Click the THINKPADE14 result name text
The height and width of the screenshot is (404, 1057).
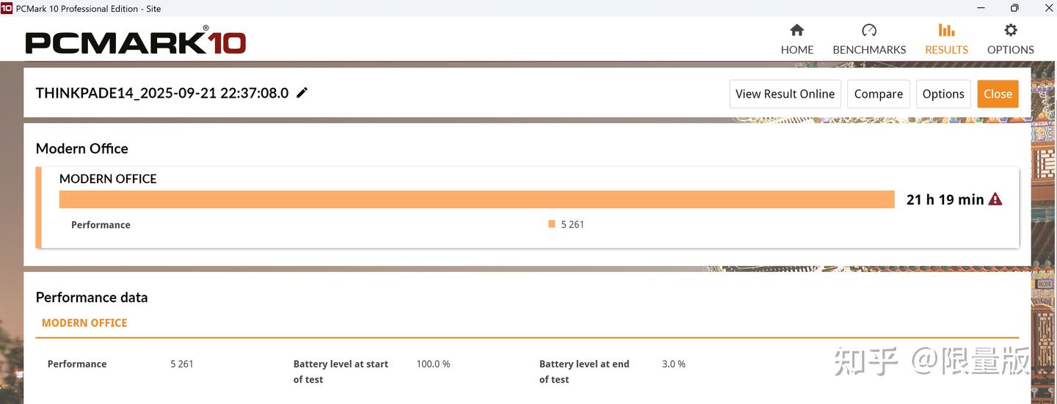point(161,93)
